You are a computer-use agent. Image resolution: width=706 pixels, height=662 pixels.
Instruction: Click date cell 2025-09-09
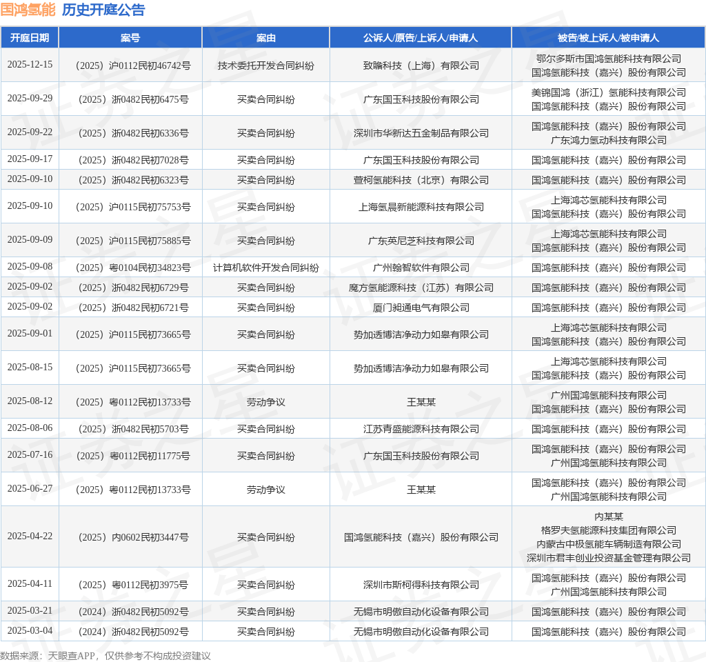(30, 239)
